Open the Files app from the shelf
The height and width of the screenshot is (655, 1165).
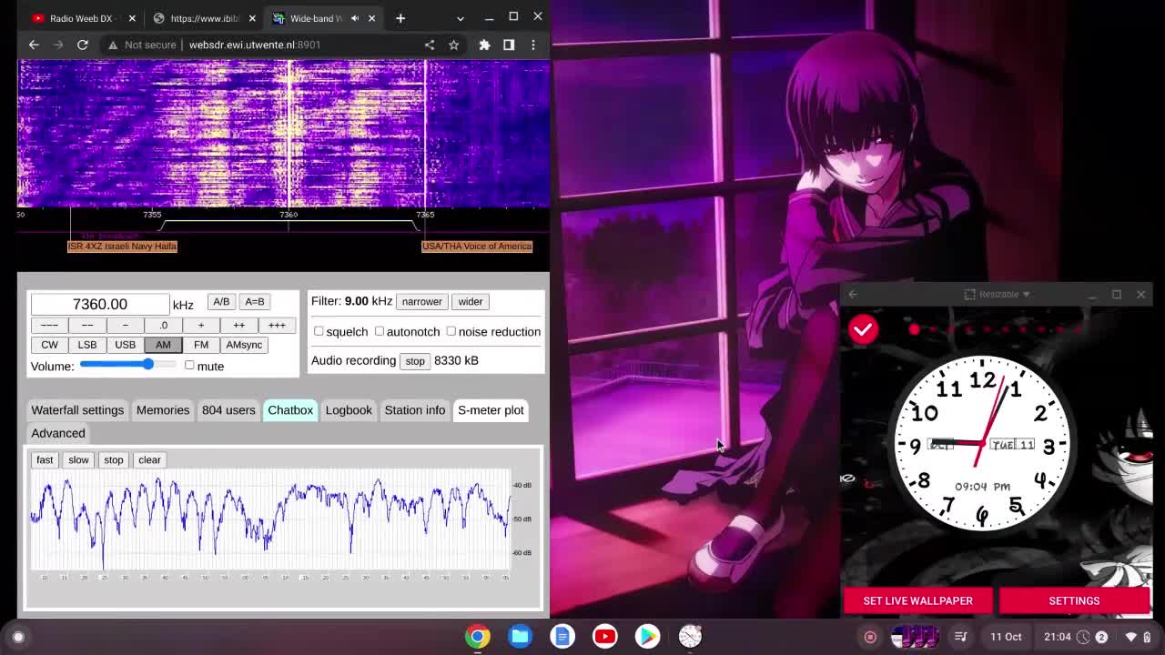coord(520,637)
